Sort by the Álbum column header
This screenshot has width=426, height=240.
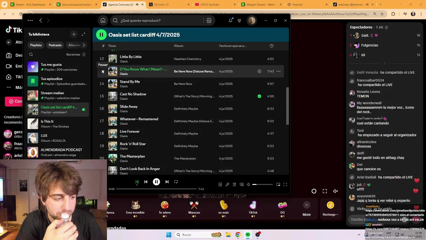[x=179, y=46]
